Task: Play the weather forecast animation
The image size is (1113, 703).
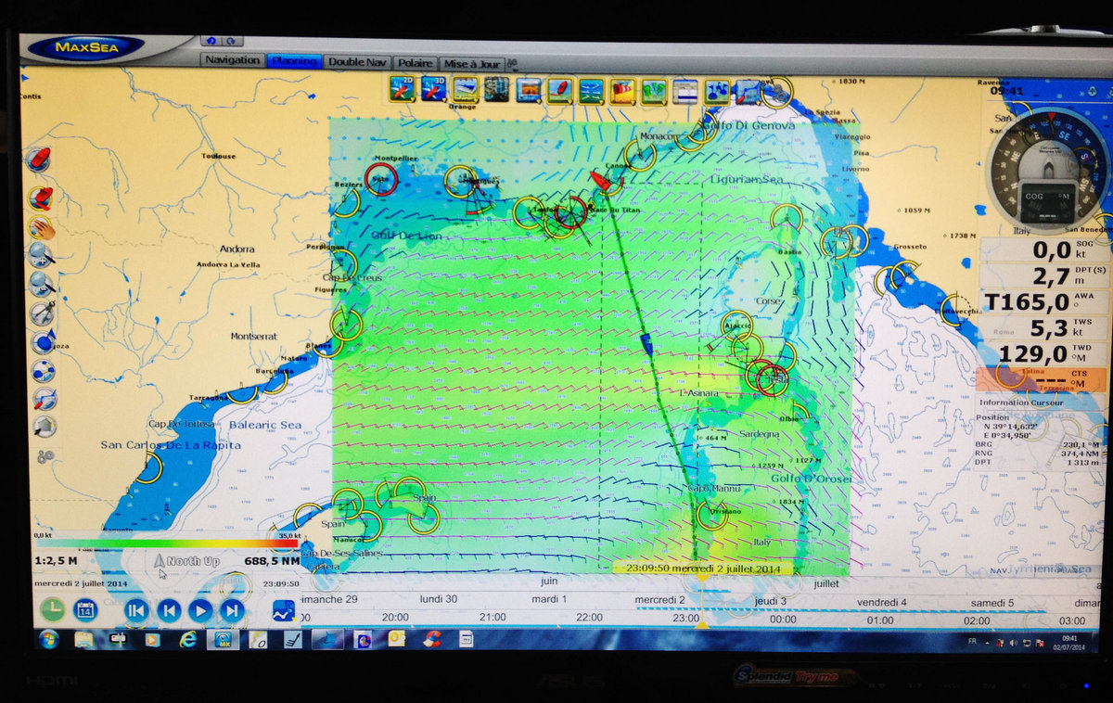Action: [200, 610]
